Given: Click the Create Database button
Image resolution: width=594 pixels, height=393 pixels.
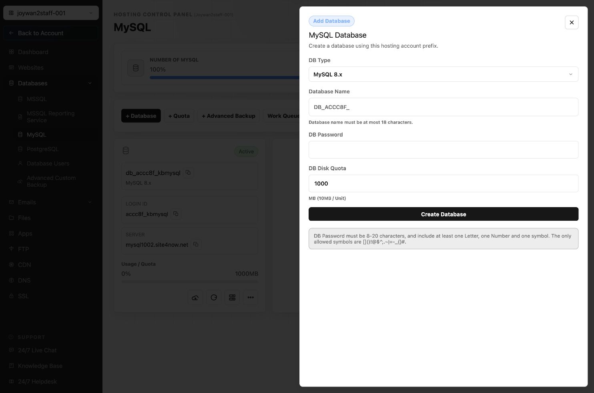Looking at the screenshot, I should 443,214.
